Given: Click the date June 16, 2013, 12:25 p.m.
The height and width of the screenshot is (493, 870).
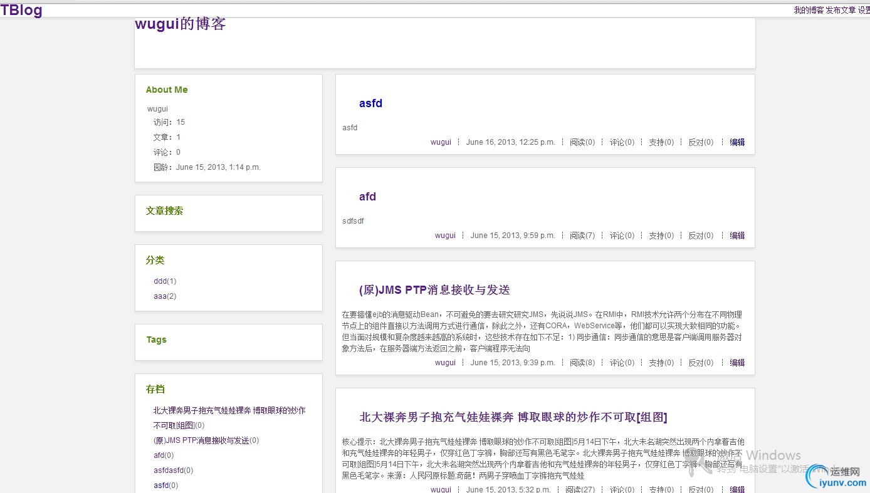Looking at the screenshot, I should (510, 142).
